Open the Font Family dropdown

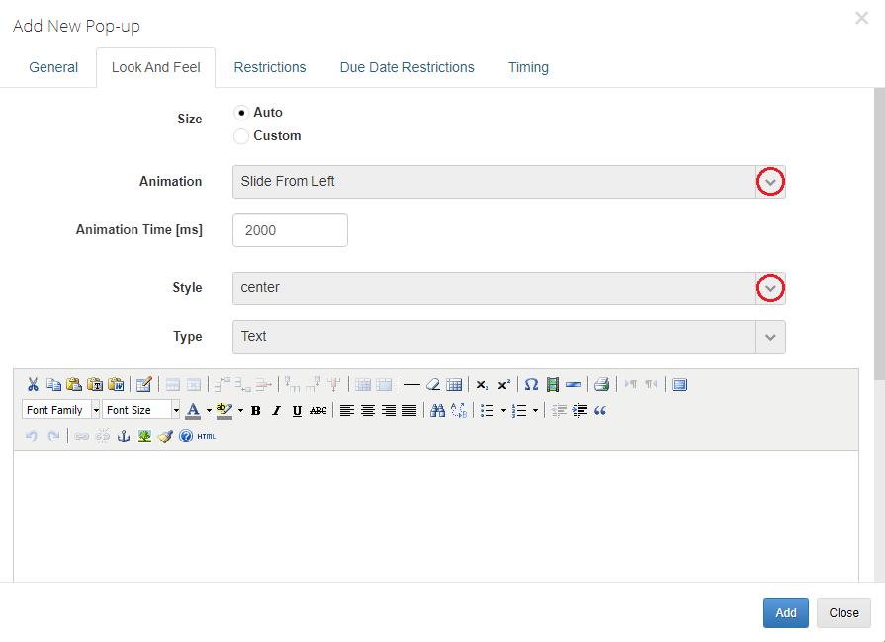tap(61, 410)
